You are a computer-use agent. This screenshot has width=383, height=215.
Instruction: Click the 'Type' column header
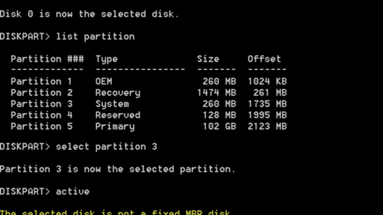click(107, 59)
